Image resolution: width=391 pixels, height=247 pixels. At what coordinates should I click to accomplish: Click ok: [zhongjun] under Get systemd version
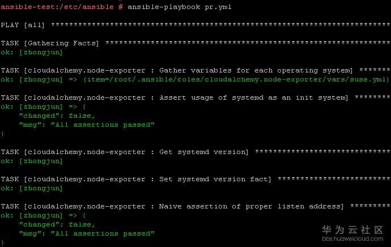point(32,161)
